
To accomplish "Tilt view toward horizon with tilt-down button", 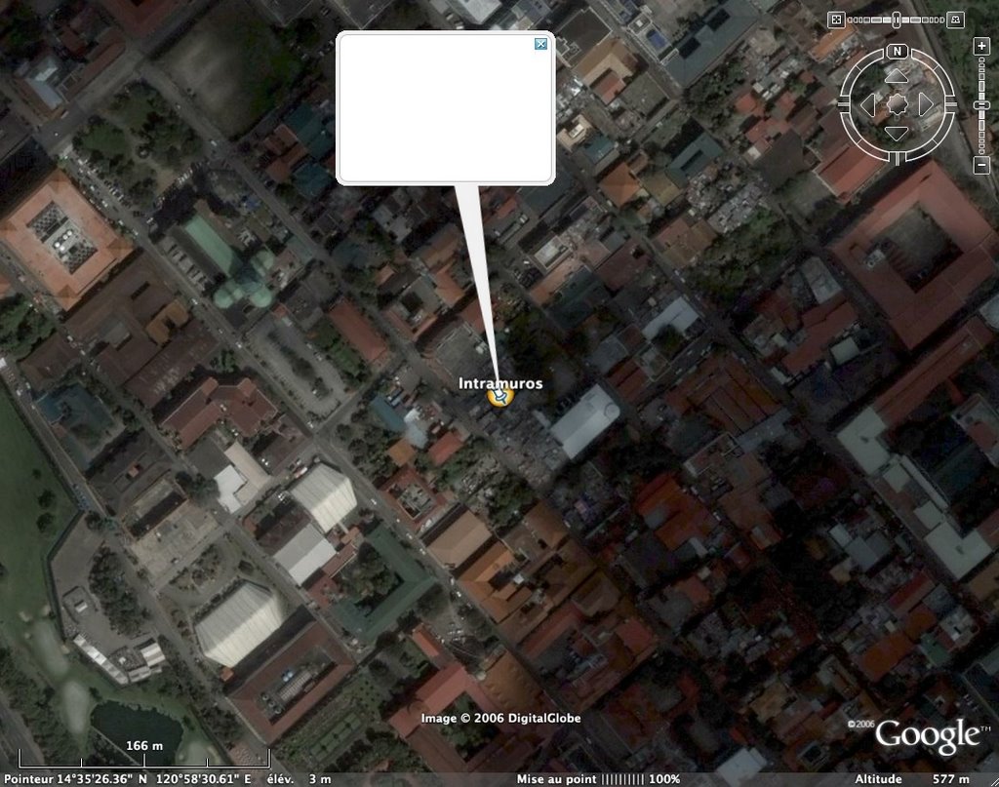I will (955, 20).
